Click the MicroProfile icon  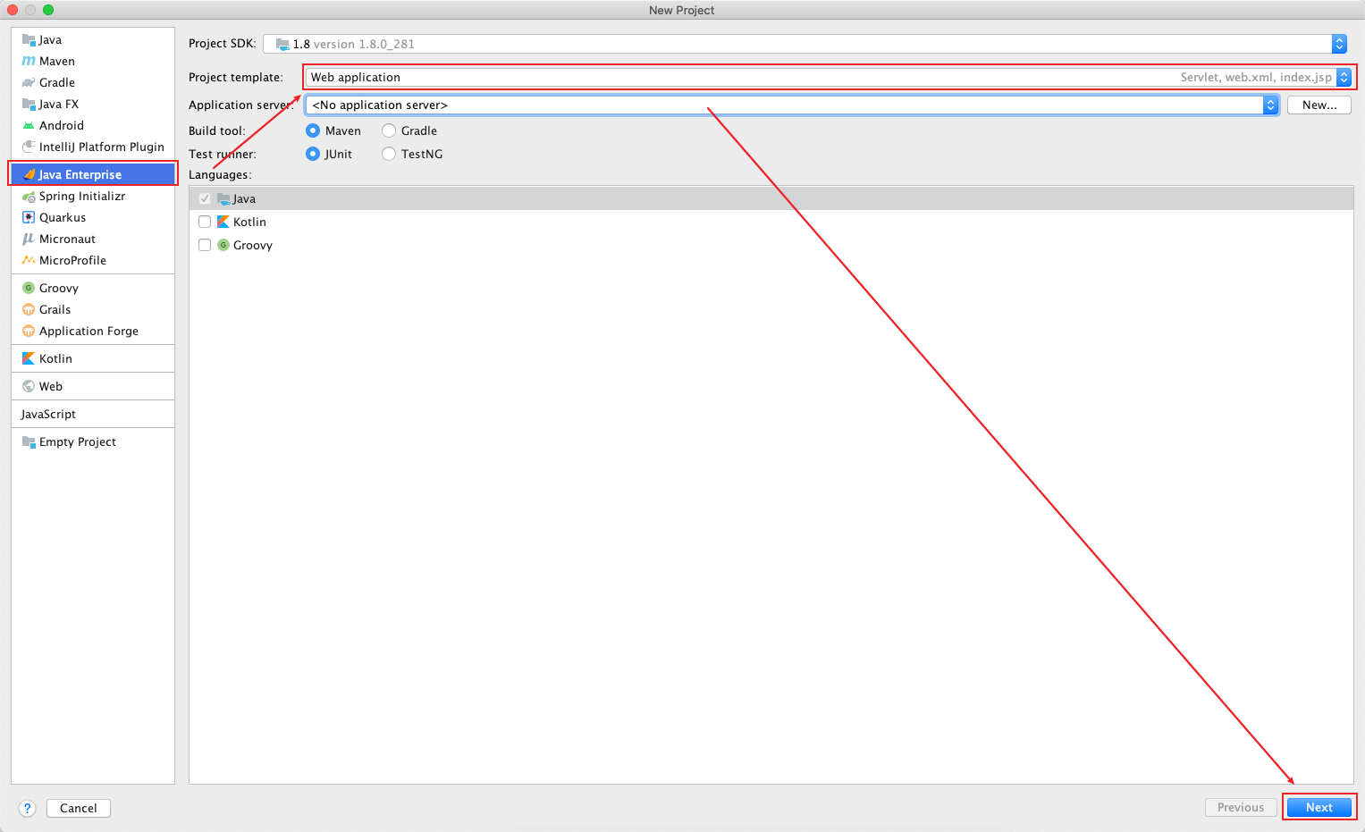pyautogui.click(x=29, y=260)
